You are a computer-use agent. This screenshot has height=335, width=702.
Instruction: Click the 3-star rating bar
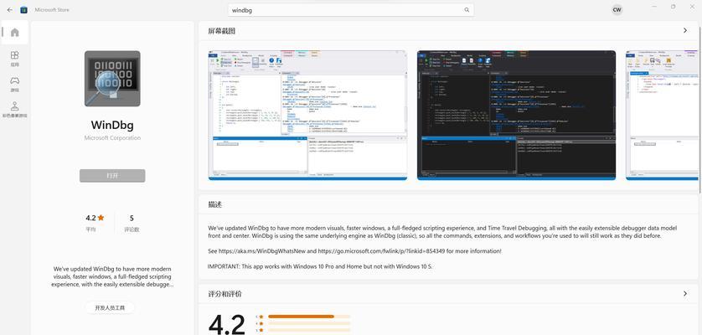309,331
